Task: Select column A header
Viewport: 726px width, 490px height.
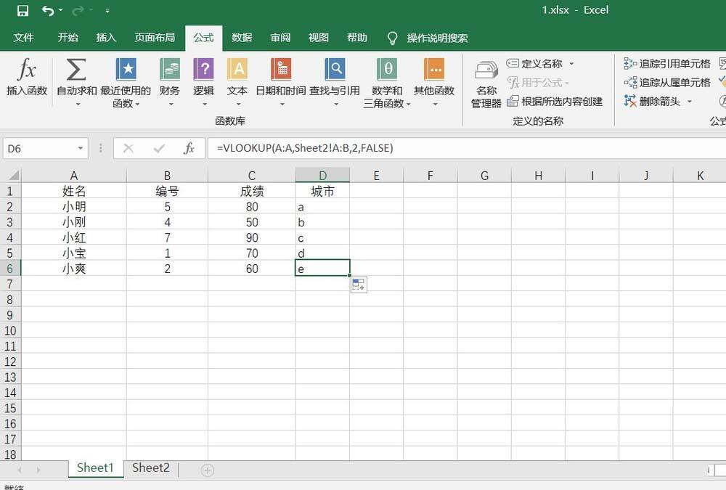Action: coord(73,176)
